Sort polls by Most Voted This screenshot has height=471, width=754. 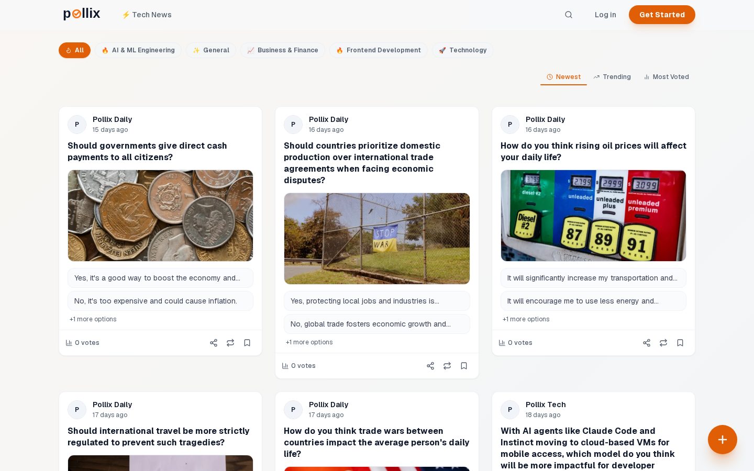pos(666,77)
